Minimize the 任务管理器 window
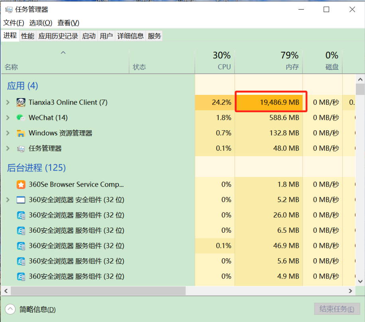The height and width of the screenshot is (322, 365). point(301,10)
